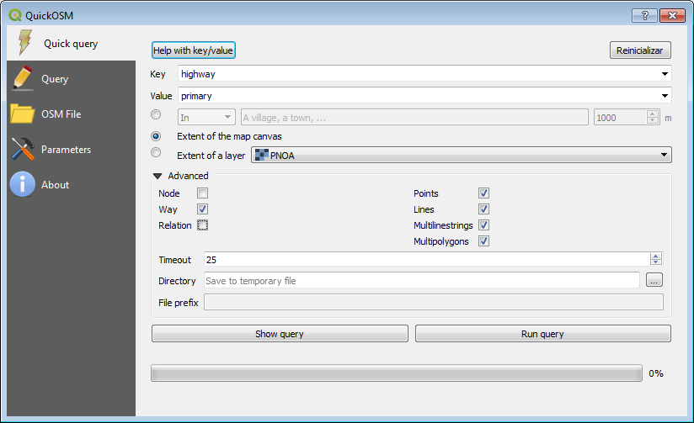Uncheck the Multipolygons checkbox
694x423 pixels.
(483, 241)
